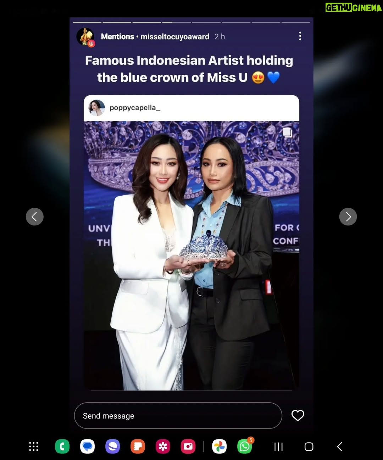The width and height of the screenshot is (383, 460).
Task: Click the story progress bar at top
Action: 191,22
